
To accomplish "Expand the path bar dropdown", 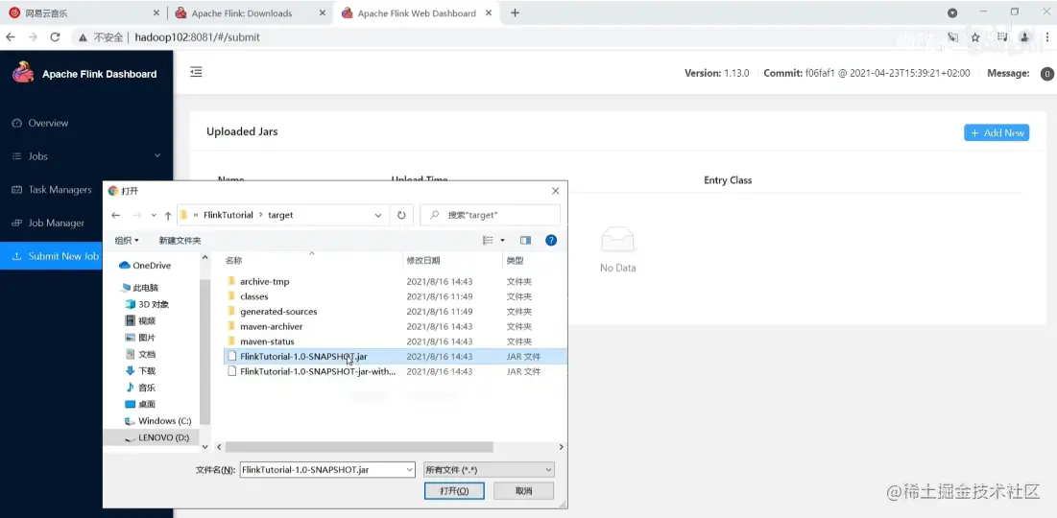I will pos(378,216).
